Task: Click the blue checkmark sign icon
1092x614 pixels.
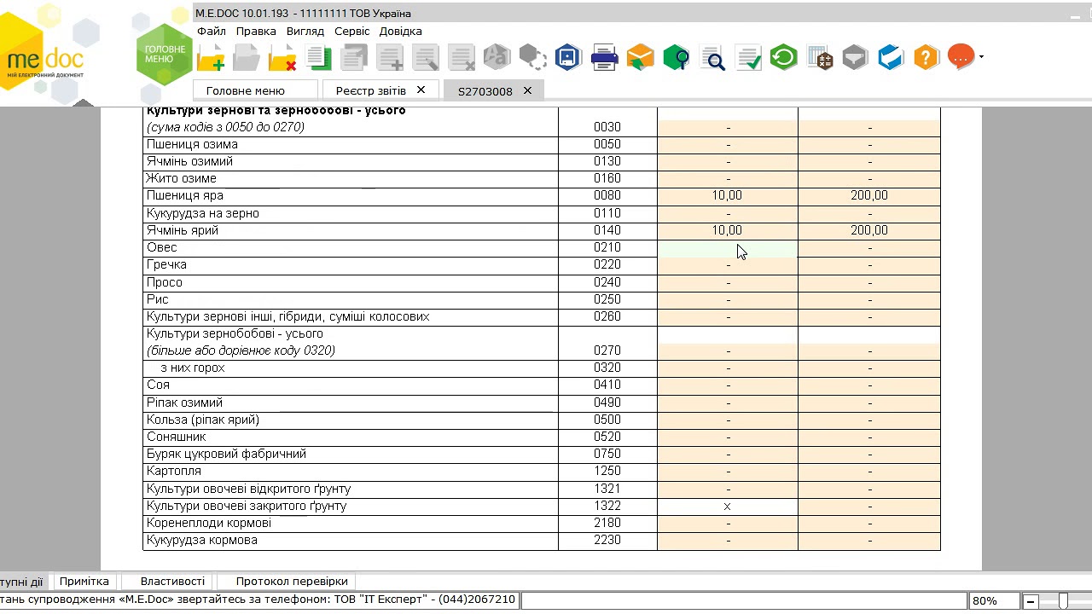Action: 891,58
